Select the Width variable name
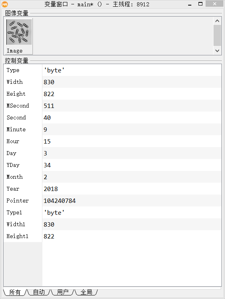The width and height of the screenshot is (225, 299). [15, 82]
